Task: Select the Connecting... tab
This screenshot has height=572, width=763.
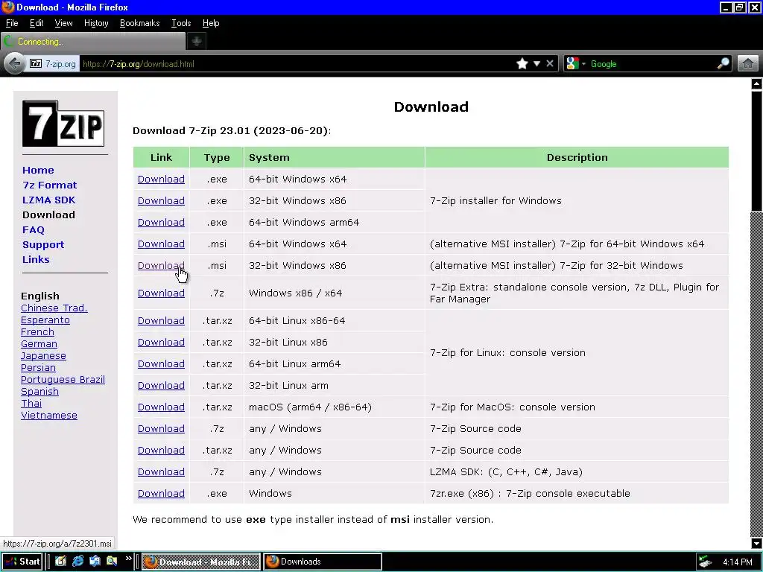Action: click(93, 42)
